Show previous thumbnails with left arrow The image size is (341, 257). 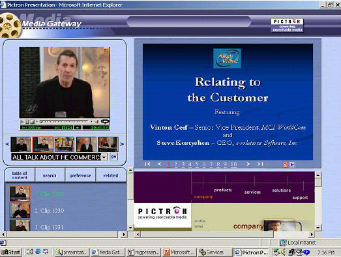pyautogui.click(x=8, y=144)
